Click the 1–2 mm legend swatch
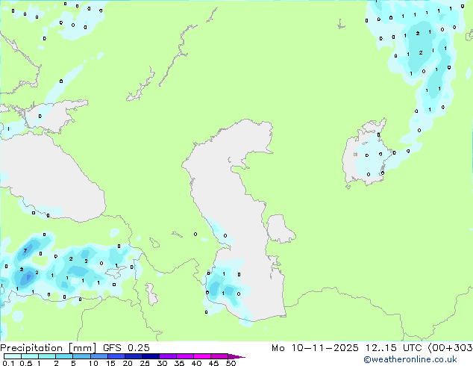This screenshot has height=366, width=473. tap(47, 356)
